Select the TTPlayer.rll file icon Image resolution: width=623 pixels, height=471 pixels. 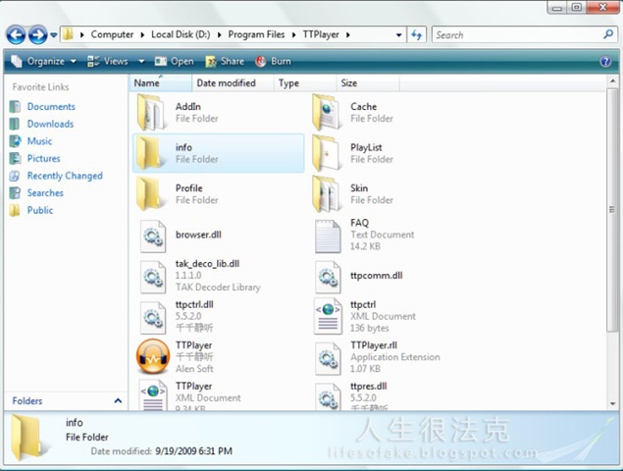tap(328, 359)
